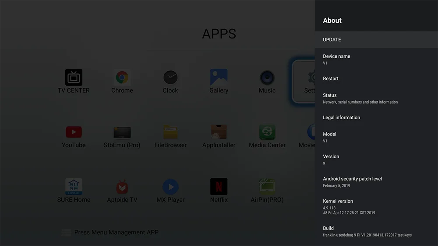438x246 pixels.
Task: Open the TV CENTER app icon
Action: tap(74, 77)
